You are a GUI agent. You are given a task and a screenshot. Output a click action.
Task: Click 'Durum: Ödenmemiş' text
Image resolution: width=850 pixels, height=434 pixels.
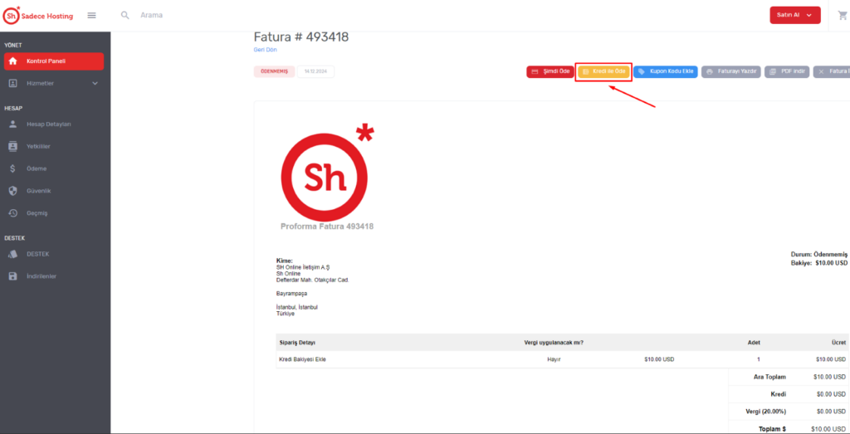click(x=819, y=254)
